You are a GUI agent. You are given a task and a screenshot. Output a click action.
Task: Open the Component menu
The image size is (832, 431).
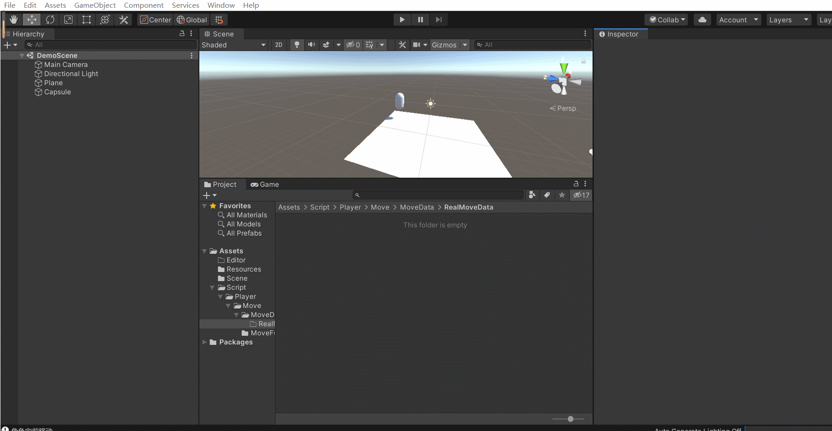click(x=144, y=5)
